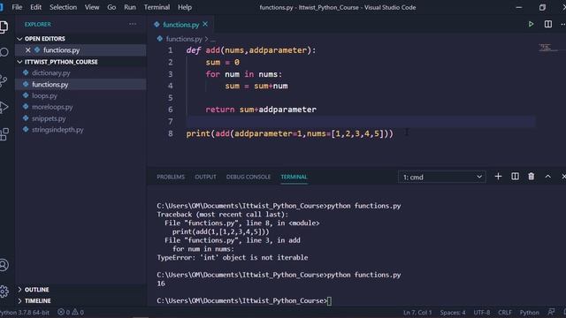This screenshot has width=566, height=318.
Task: Run Python file with play button
Action: pyautogui.click(x=531, y=24)
